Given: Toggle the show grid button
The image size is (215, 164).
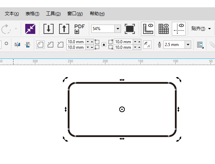Looking at the screenshot, I should [163, 29].
